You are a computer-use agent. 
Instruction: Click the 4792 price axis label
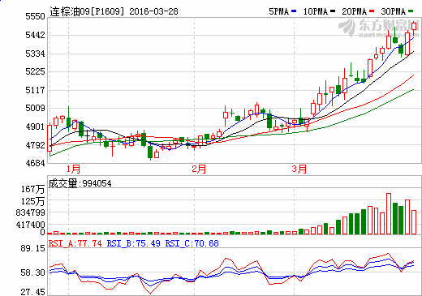point(35,145)
